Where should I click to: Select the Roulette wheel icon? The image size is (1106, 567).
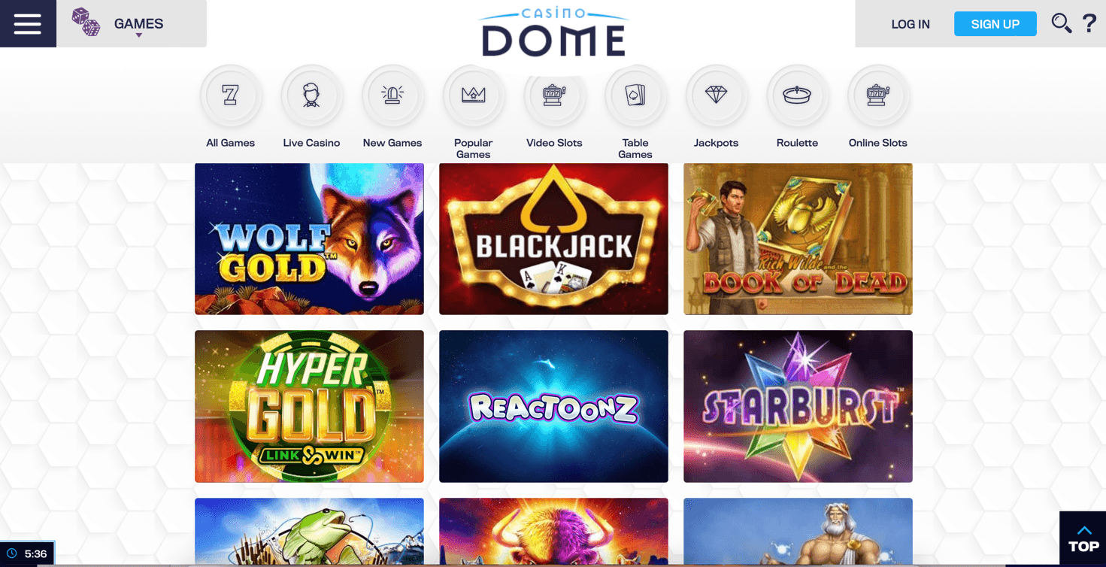point(797,96)
